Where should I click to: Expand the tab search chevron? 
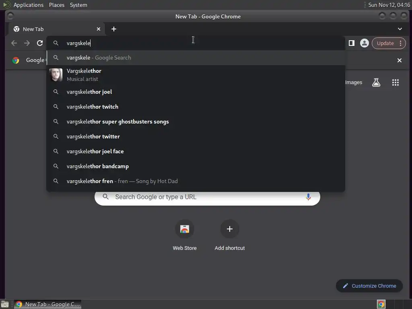(x=400, y=29)
